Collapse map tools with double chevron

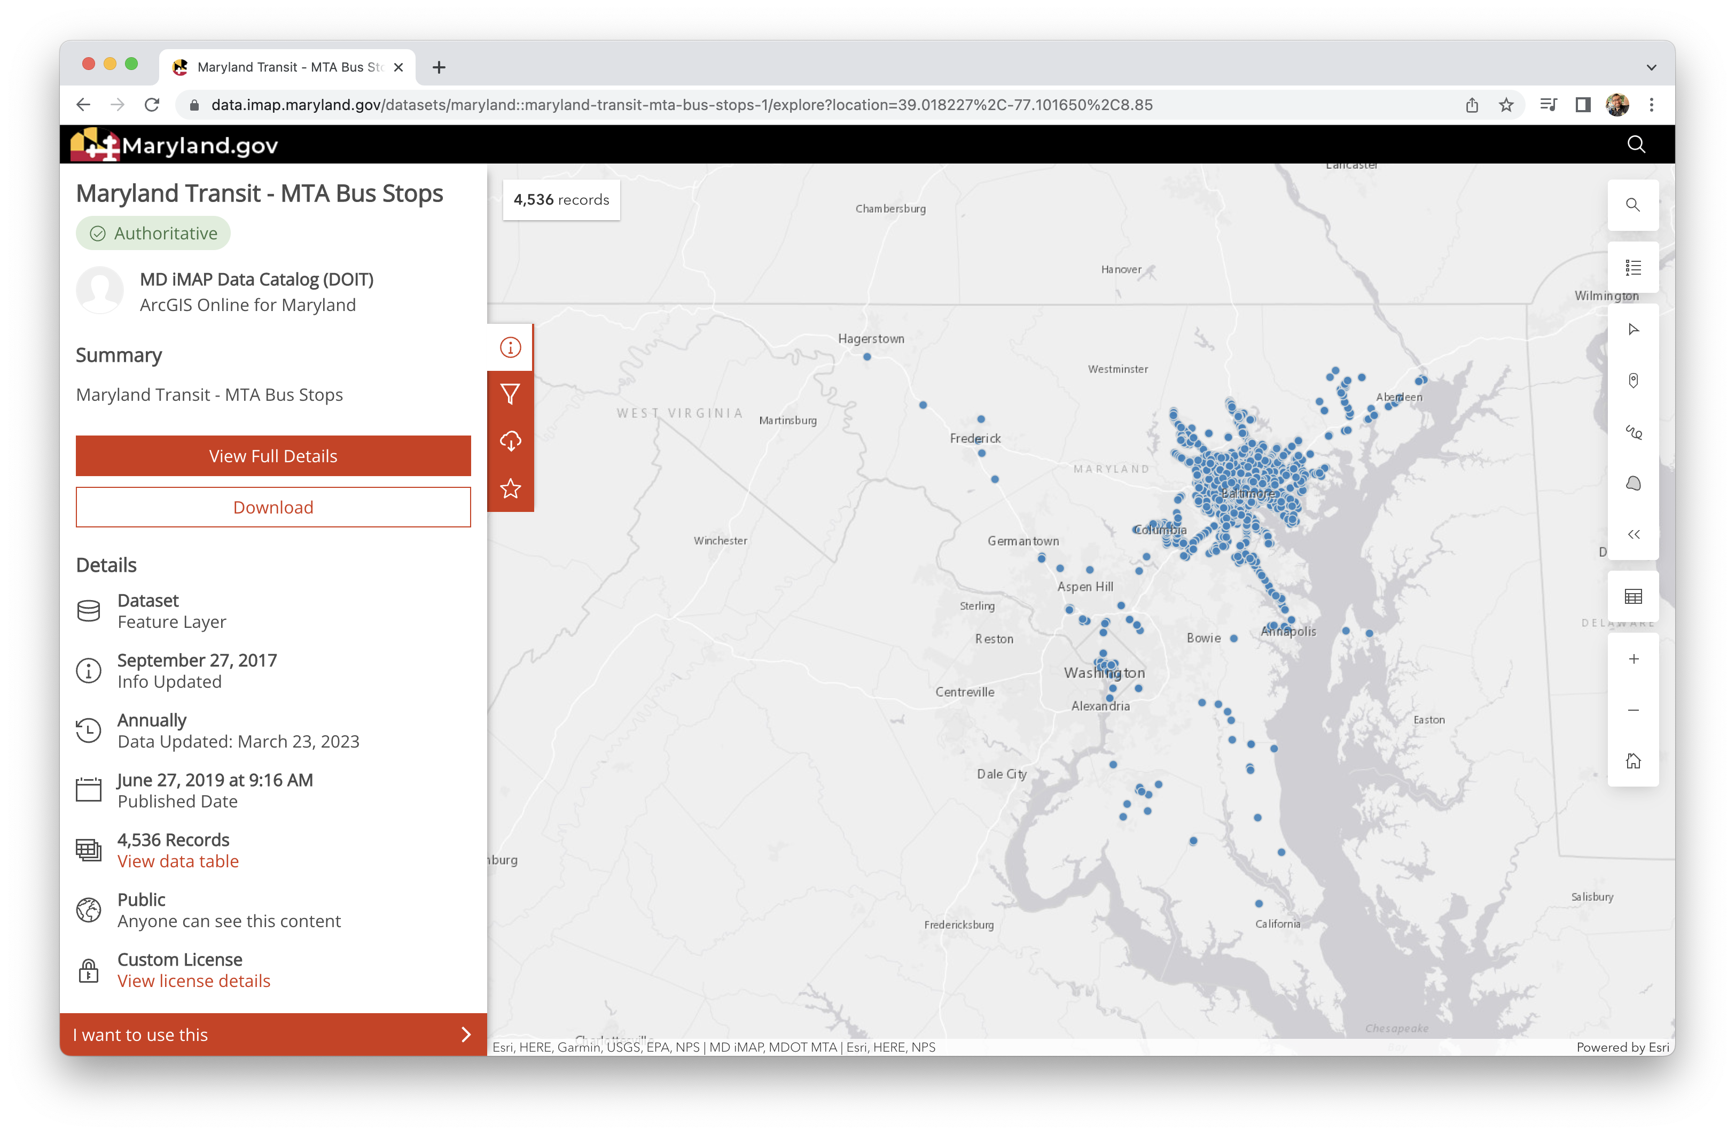[x=1633, y=535]
